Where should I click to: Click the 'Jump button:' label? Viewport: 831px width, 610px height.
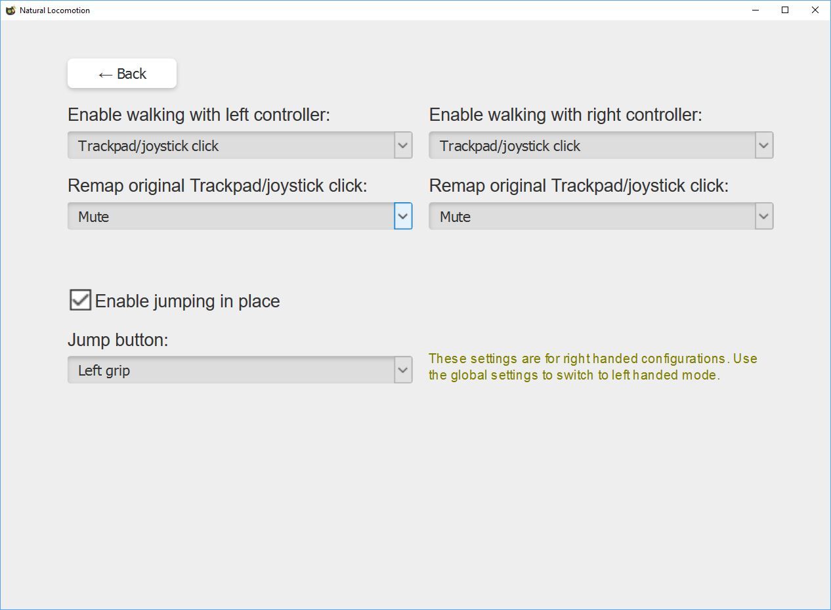click(x=118, y=340)
